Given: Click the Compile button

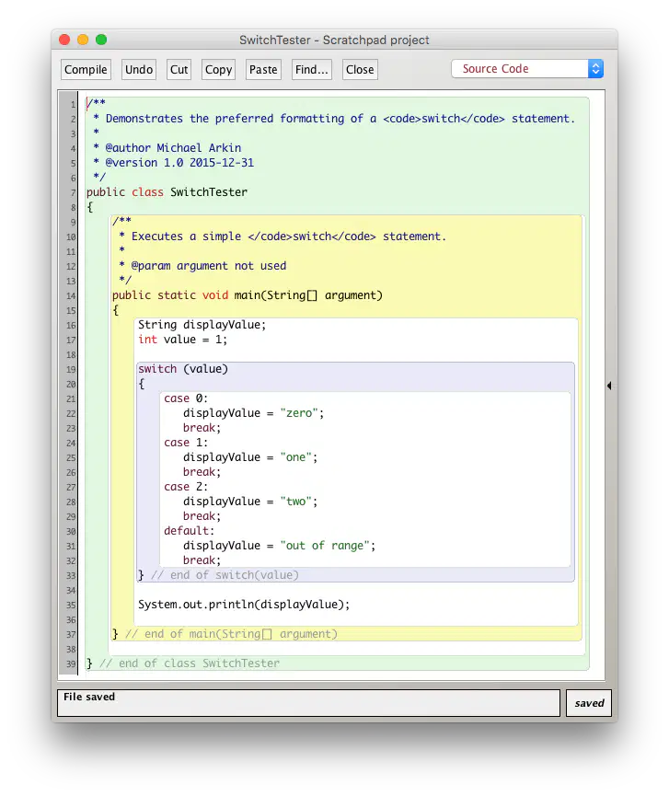Looking at the screenshot, I should pos(86,70).
